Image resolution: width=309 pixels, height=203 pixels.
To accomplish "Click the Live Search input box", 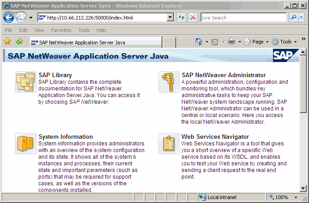I will (x=244, y=17).
